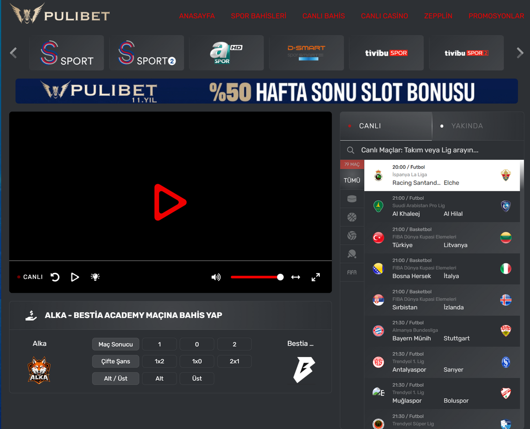The image size is (530, 429).
Task: Open the %50 Hafta Sonu Slot Bonusu banner
Action: tap(267, 91)
